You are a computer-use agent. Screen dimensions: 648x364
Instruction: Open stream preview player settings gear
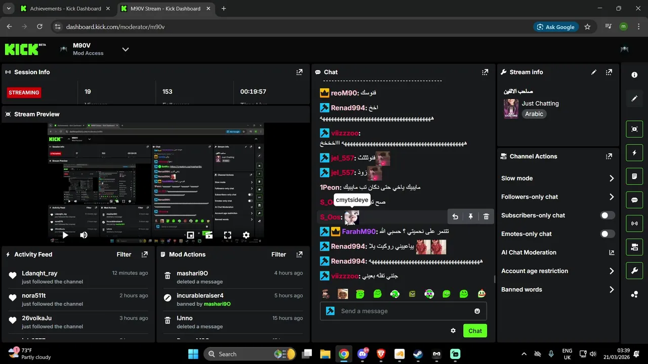pos(246,235)
